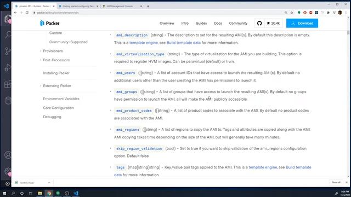The image size is (351, 197).
Task: Open the Environment Variables sidebar link
Action: tap(61, 99)
